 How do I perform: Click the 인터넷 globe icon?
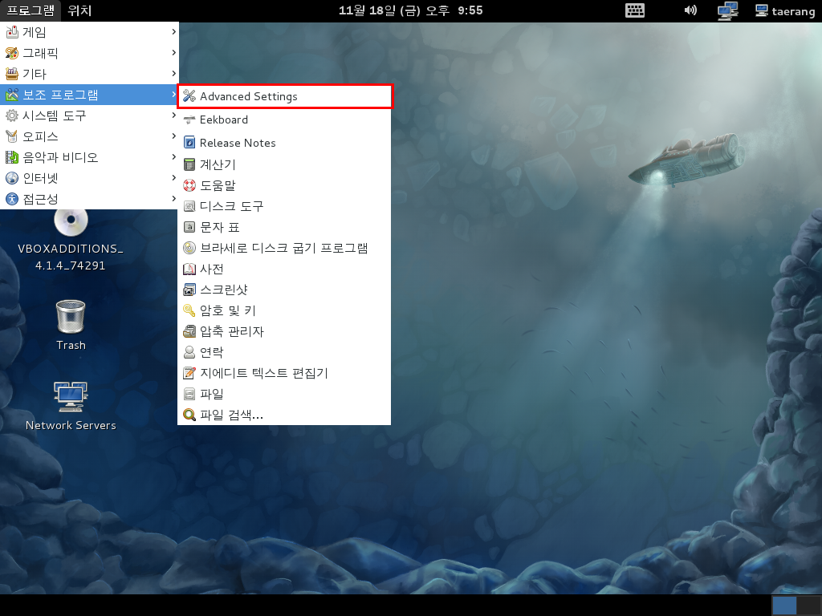coord(11,178)
